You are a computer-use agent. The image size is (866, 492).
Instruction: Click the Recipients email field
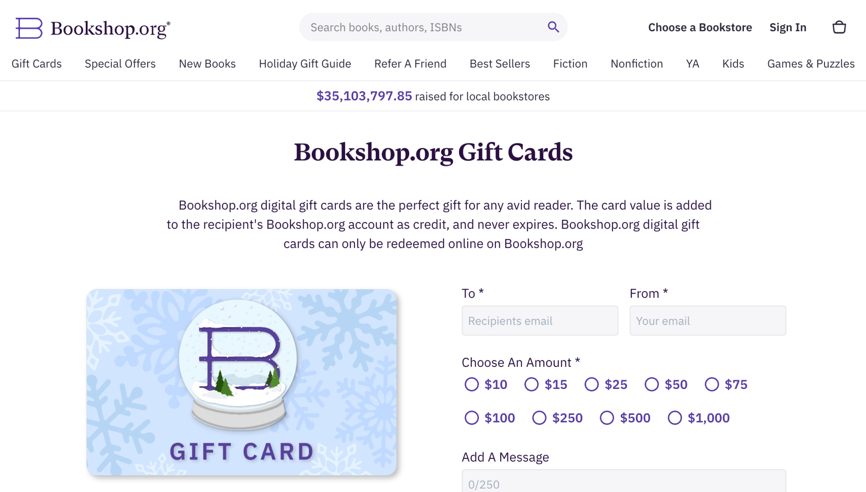pos(540,320)
